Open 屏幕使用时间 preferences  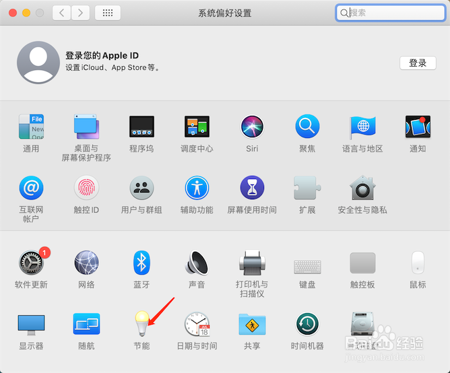pyautogui.click(x=252, y=188)
